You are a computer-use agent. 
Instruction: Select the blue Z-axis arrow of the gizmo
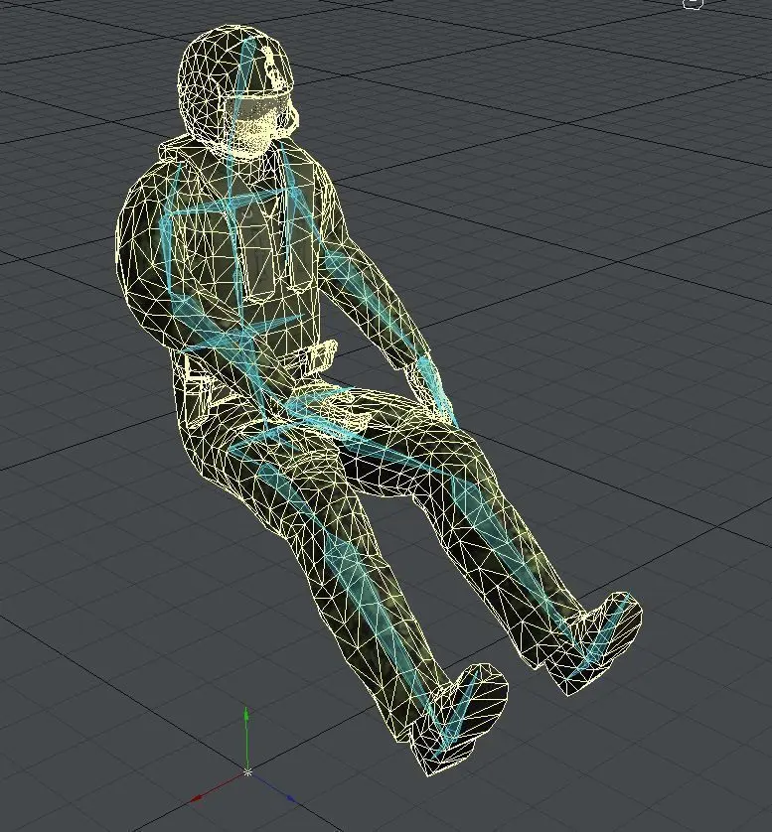[272, 786]
